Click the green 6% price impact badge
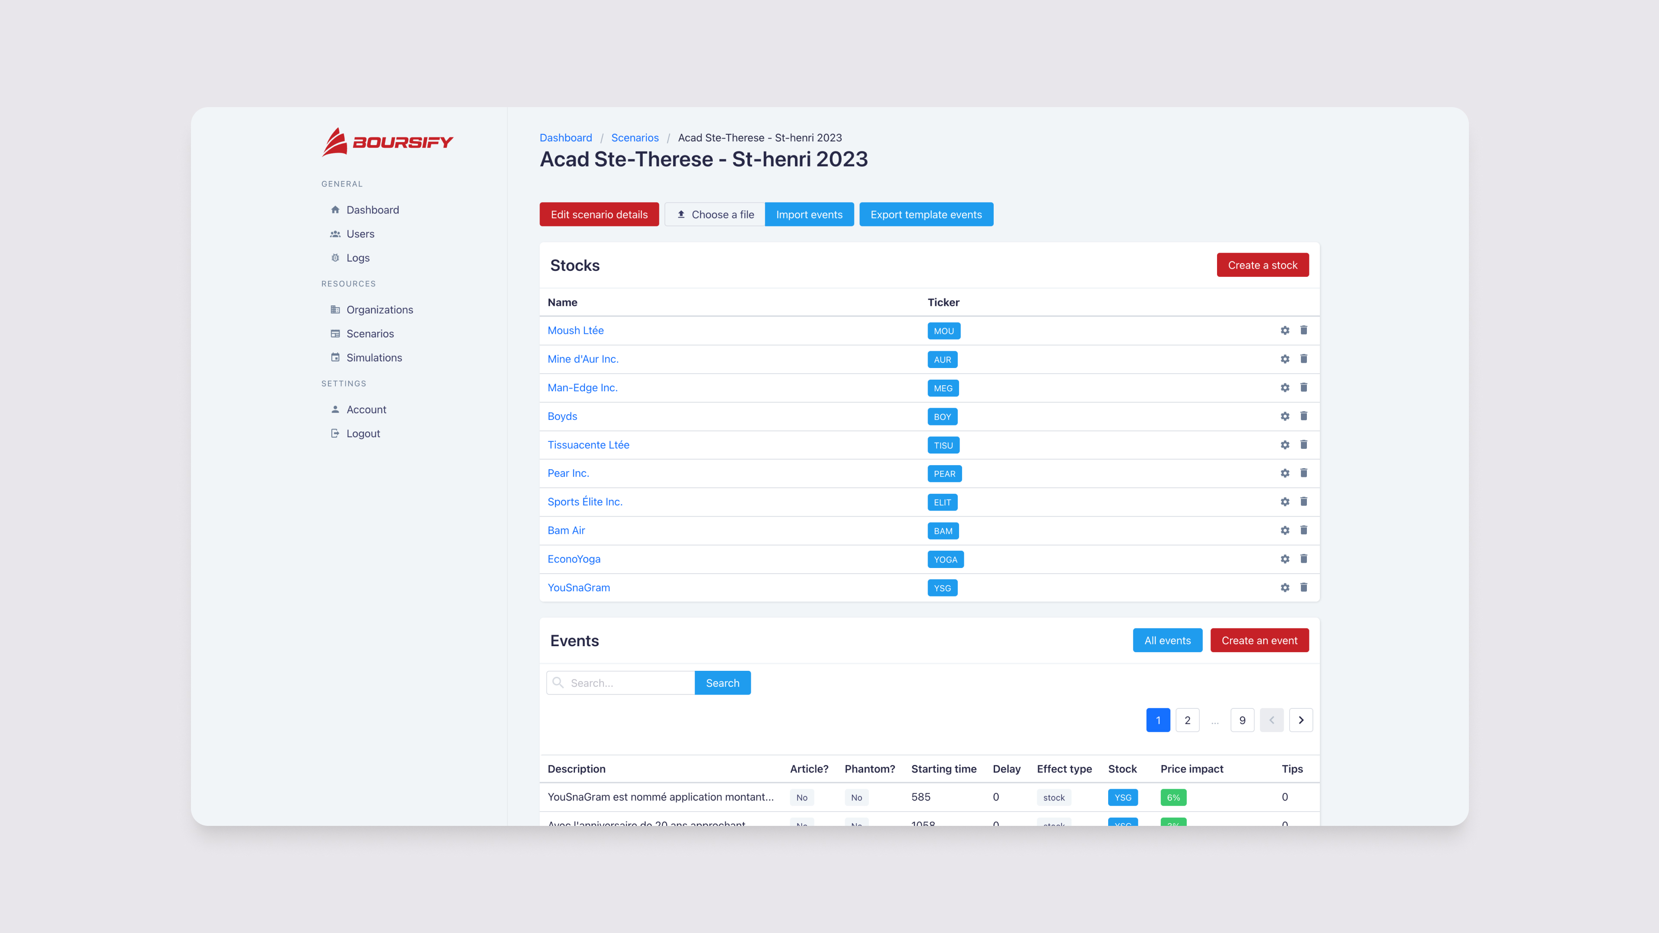1659x933 pixels. tap(1173, 797)
